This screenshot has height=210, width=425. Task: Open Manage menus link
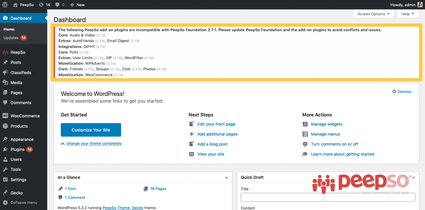(x=325, y=134)
